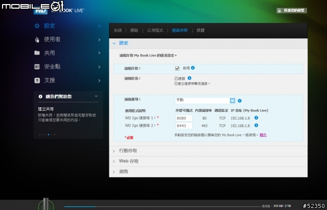This screenshot has width=327, height=210.
Task: Click the external port field showing 8080
Action: click(x=184, y=118)
